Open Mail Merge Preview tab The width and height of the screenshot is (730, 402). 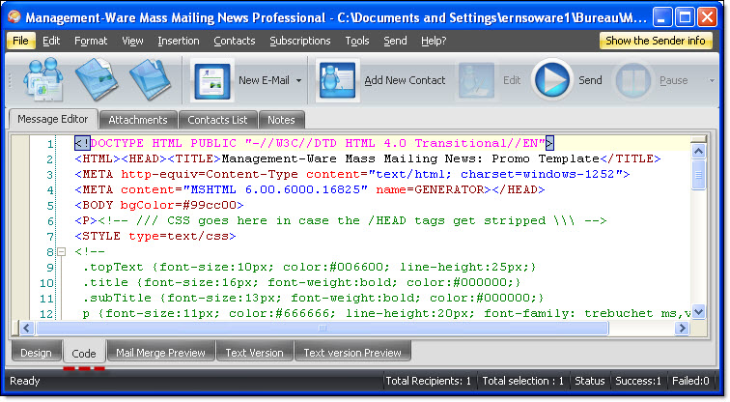tap(160, 353)
